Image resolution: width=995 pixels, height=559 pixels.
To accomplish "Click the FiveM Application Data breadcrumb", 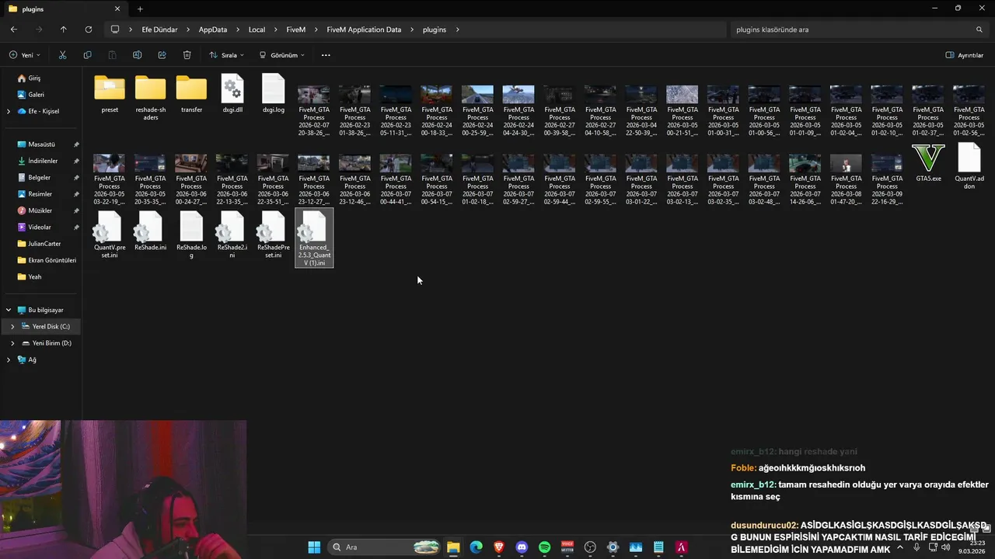I will [364, 30].
